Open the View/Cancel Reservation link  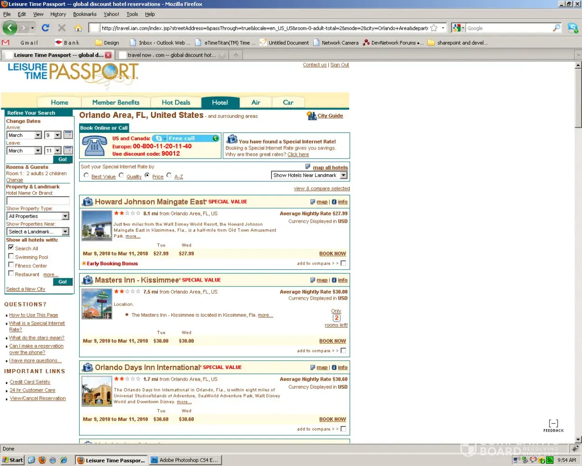coord(38,398)
